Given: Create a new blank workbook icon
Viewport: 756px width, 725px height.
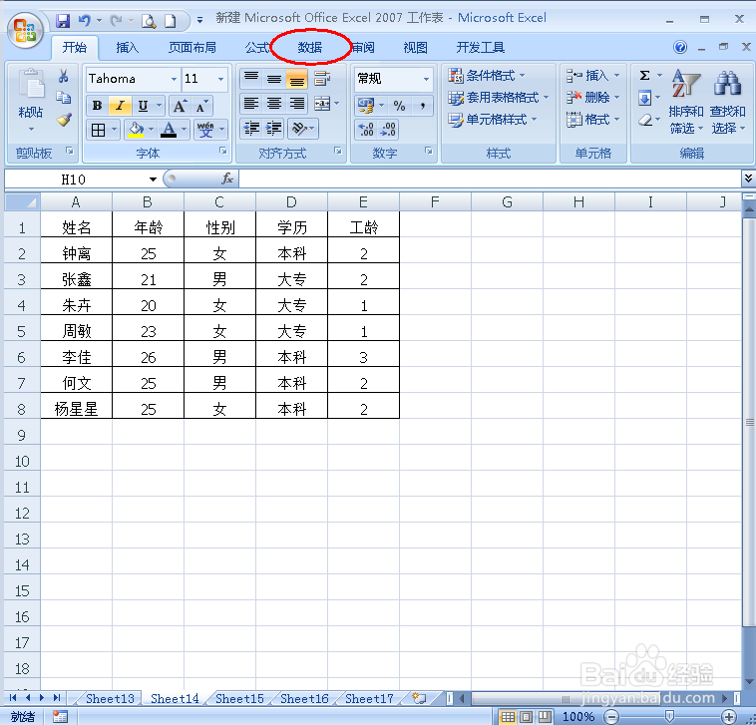Looking at the screenshot, I should click(171, 21).
